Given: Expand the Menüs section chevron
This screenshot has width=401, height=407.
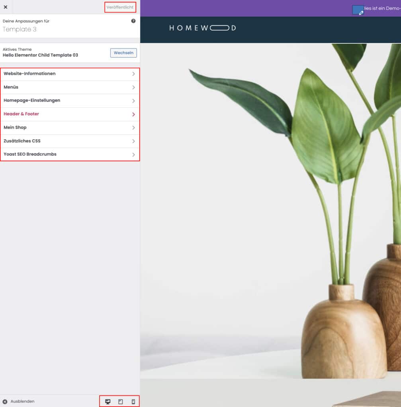Looking at the screenshot, I should 133,87.
